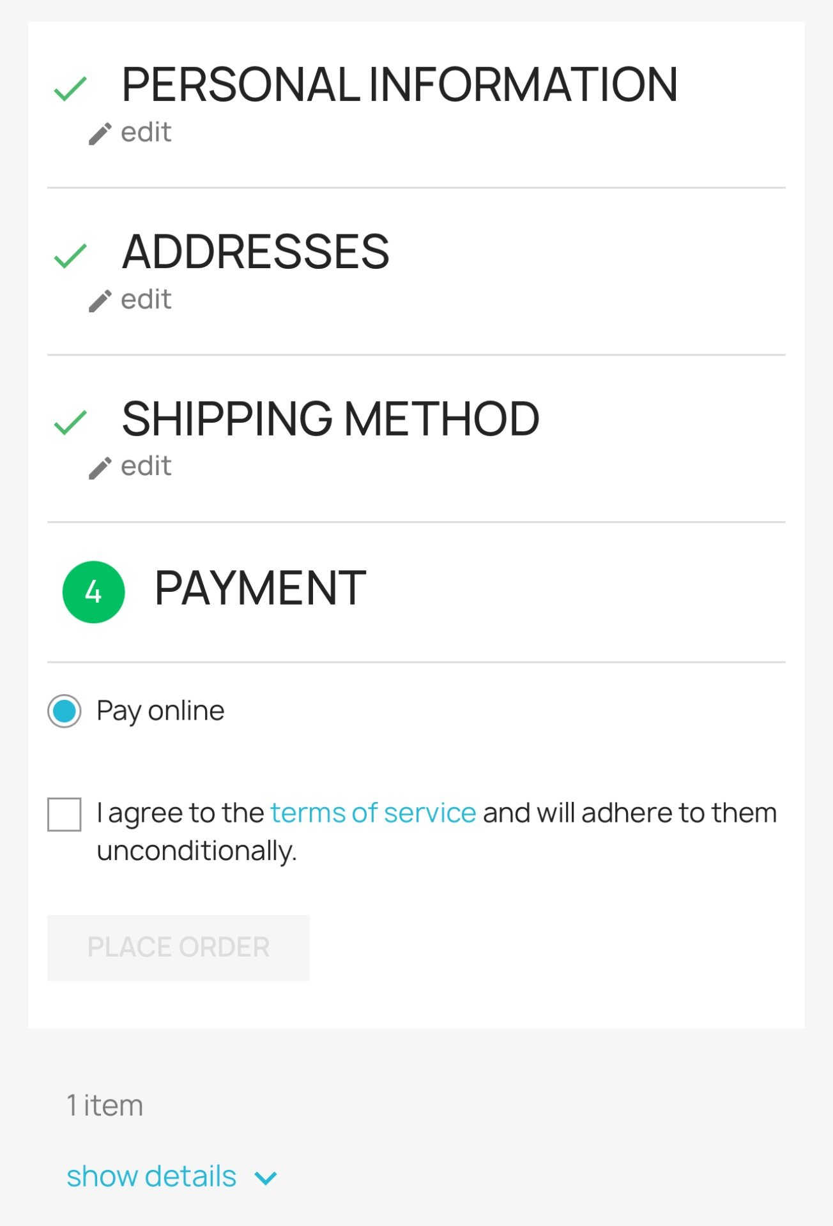Click the chevron arrow next to show details
The width and height of the screenshot is (833, 1226).
pyautogui.click(x=266, y=1178)
